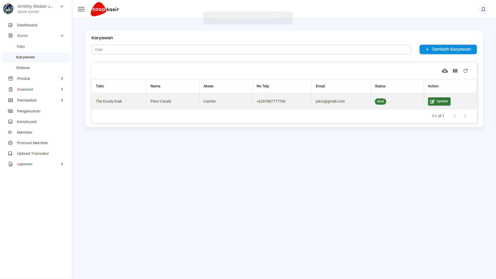This screenshot has width=496, height=279.
Task: Click the Aktif status badge
Action: [380, 102]
